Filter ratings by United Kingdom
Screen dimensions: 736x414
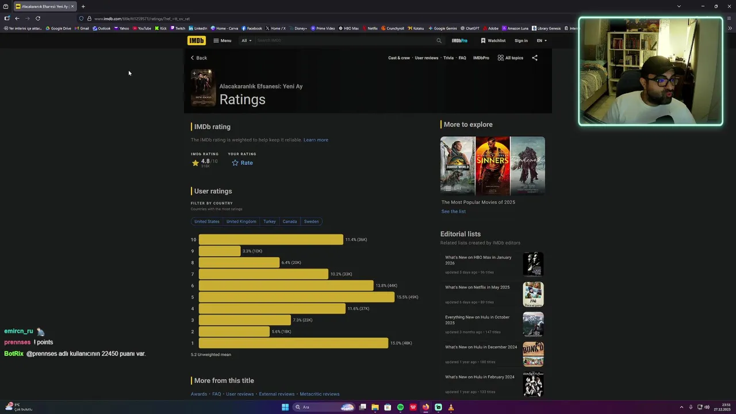(x=241, y=221)
